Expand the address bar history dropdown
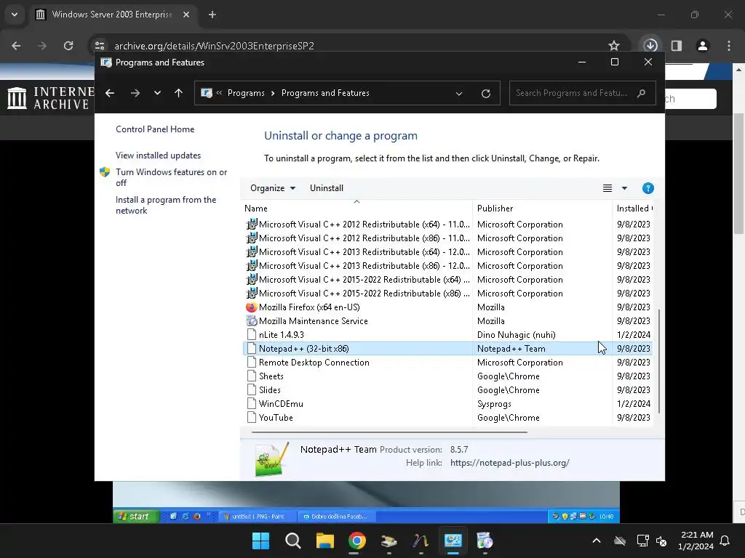Screen dimensions: 745x558 click(459, 94)
